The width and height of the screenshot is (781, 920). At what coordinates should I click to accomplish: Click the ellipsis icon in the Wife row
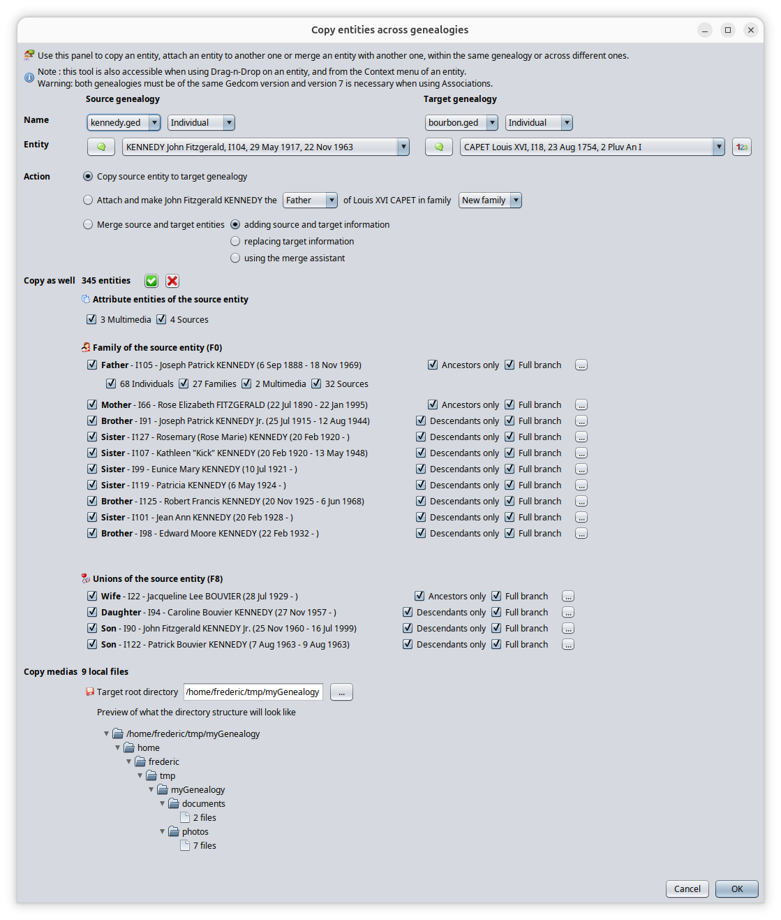tap(568, 597)
